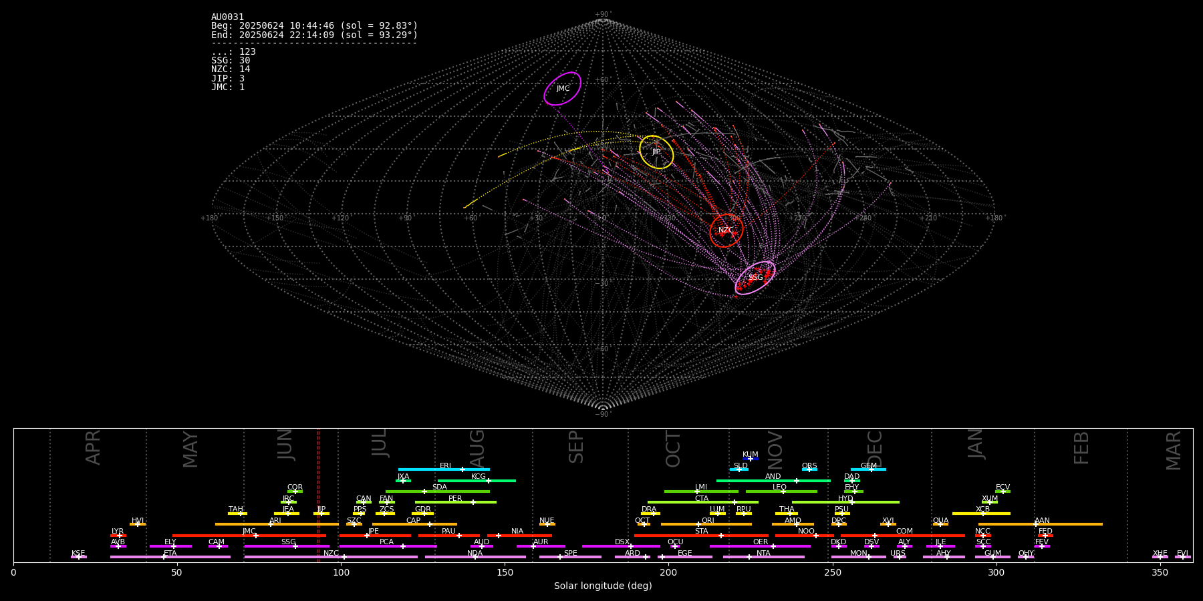Viewport: 1203px width, 601px height.
Task: Click the DRA shower label in timeline
Action: coord(649,510)
